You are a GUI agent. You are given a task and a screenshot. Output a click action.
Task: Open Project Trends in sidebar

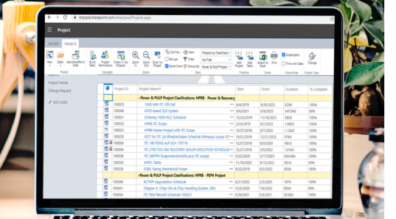pyautogui.click(x=58, y=82)
